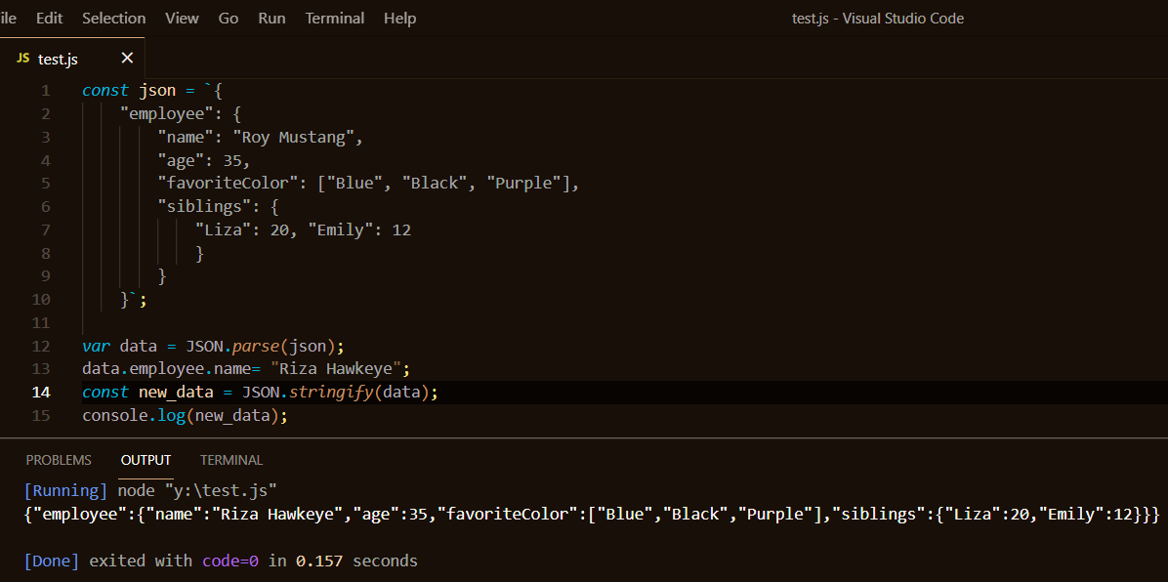Screen dimensions: 1168x582
Task: Click line number 14 in the gutter
Action: [x=41, y=392]
